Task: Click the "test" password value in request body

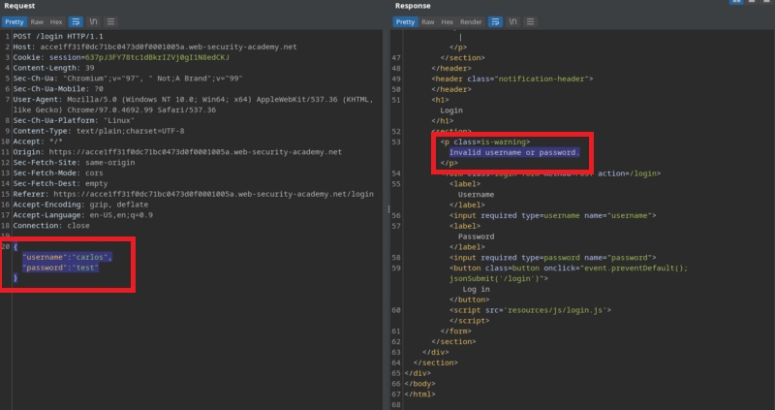Action: coord(87,267)
